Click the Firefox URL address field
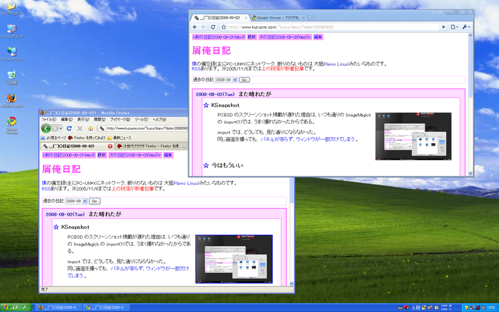The width and height of the screenshot is (499, 312). (147, 128)
